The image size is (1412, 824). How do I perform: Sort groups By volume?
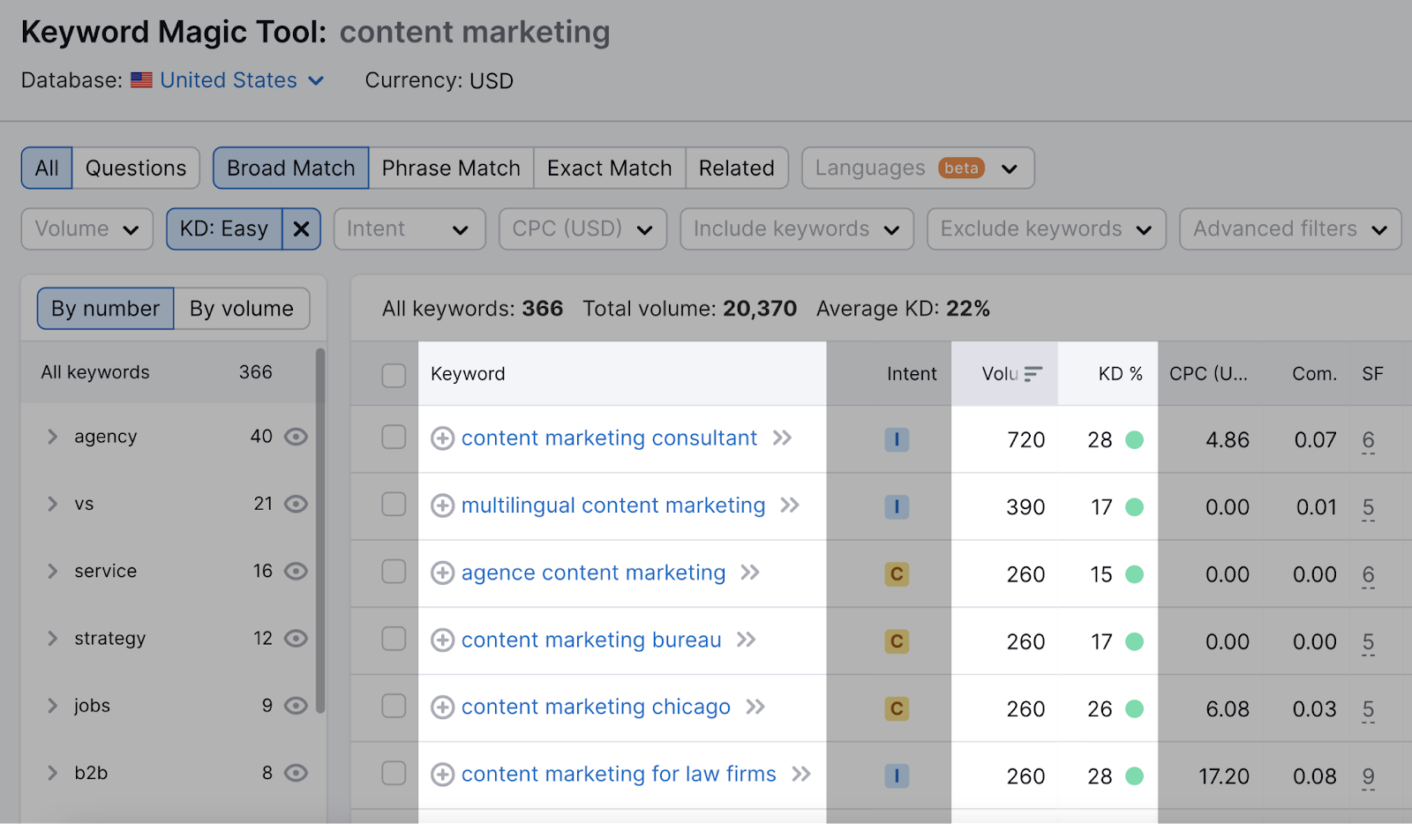[241, 309]
